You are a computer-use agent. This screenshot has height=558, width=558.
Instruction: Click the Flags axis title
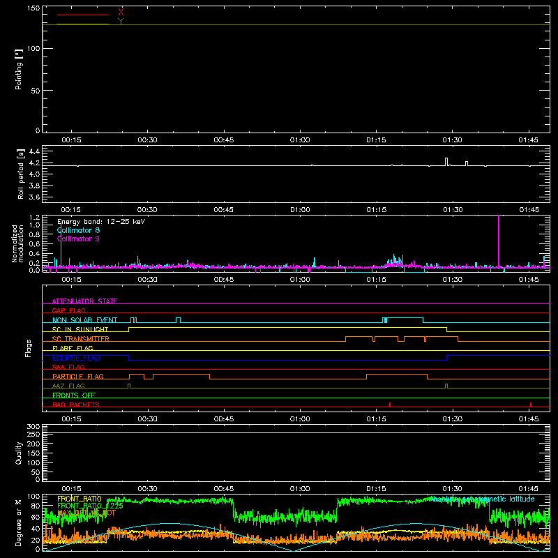coord(28,348)
